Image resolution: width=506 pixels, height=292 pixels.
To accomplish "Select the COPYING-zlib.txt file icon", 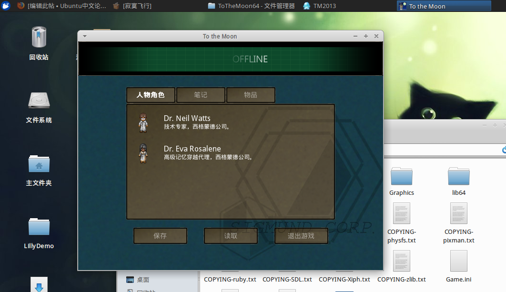I will click(x=402, y=261).
